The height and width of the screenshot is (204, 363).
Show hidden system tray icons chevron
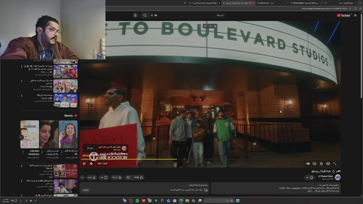point(35,201)
